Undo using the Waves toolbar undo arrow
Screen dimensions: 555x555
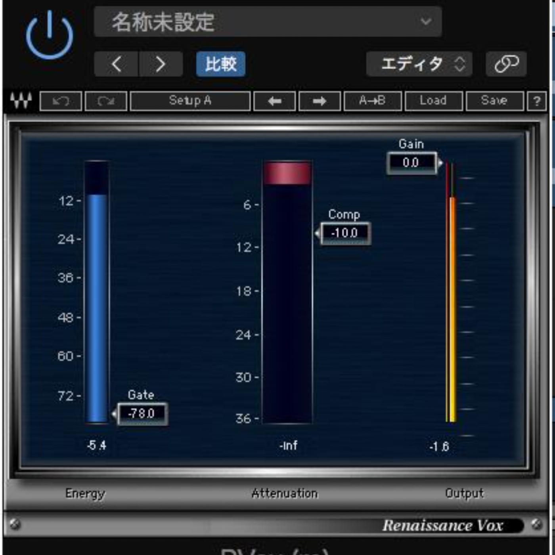[61, 101]
